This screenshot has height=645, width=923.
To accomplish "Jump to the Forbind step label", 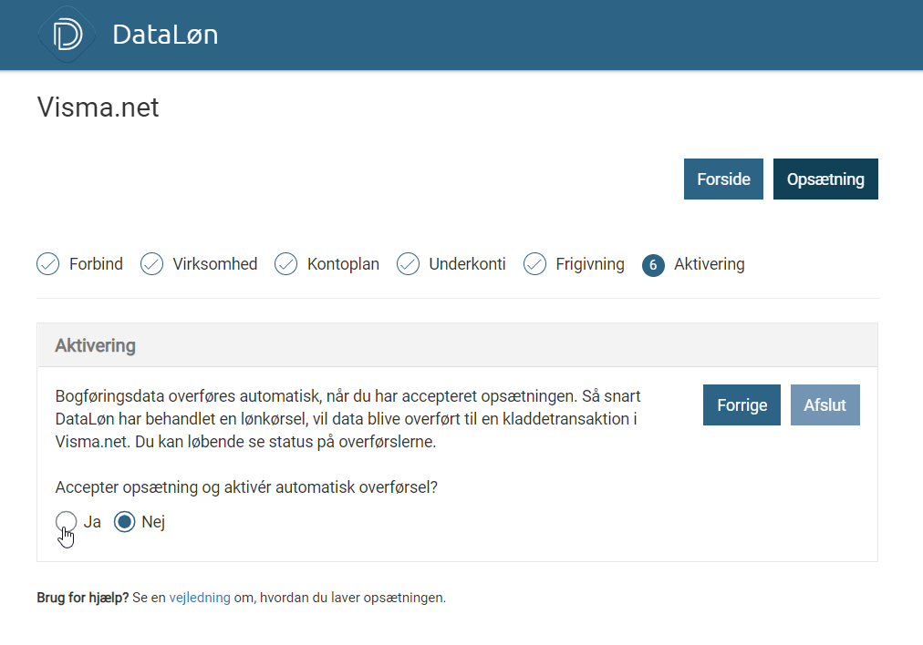I will pyautogui.click(x=96, y=264).
